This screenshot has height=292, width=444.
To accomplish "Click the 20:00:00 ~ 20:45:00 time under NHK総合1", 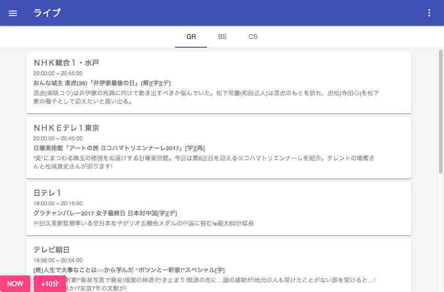I will (x=58, y=73).
